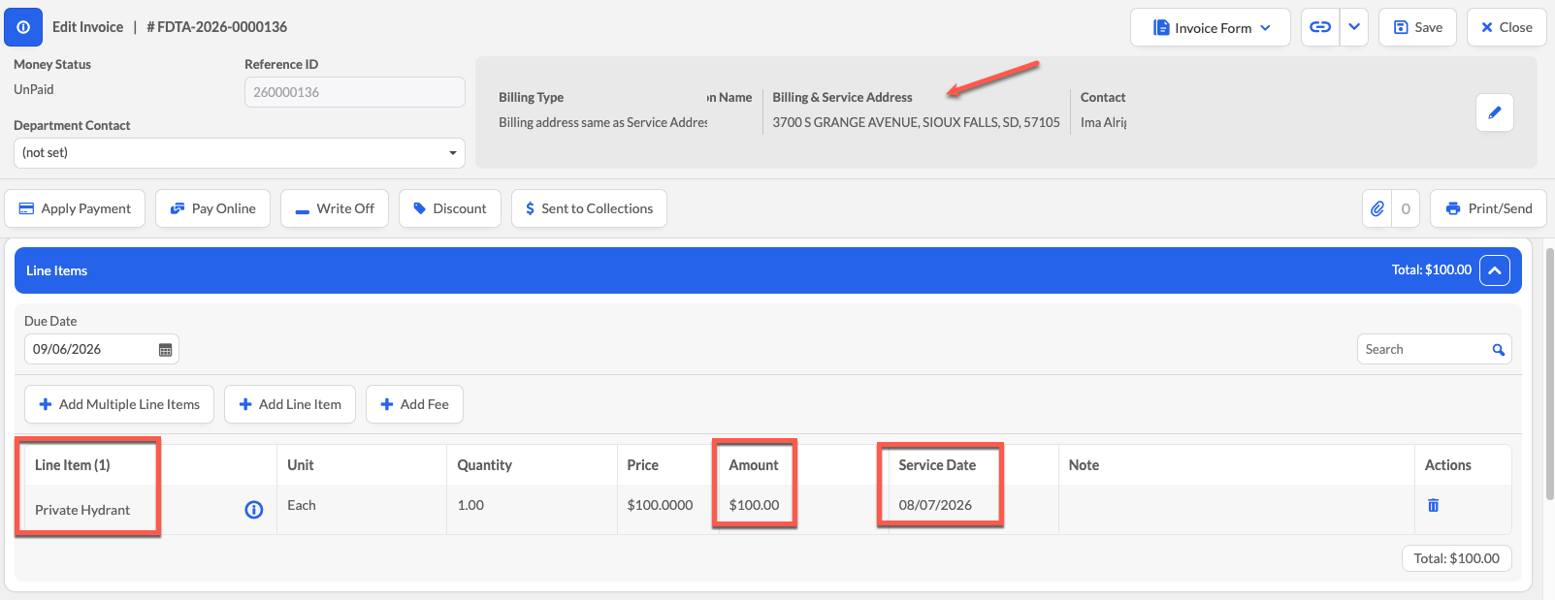Click the address 3700 S GRANGE AVENUE text
The image size is (1555, 600).
(x=916, y=122)
